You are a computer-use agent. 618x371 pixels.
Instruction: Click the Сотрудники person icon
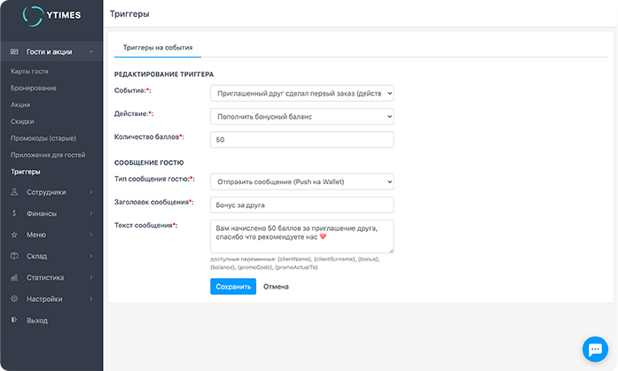(14, 192)
